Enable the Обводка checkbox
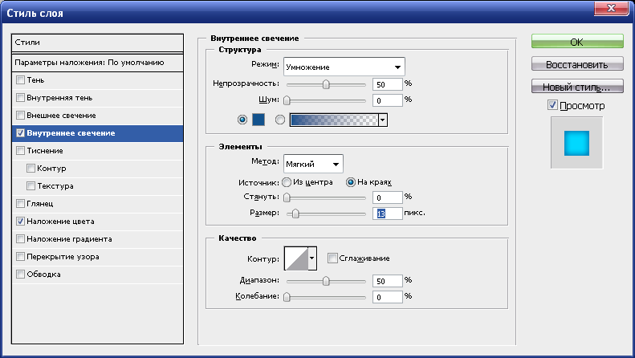Screen dimensions: 635x358 [x=20, y=275]
